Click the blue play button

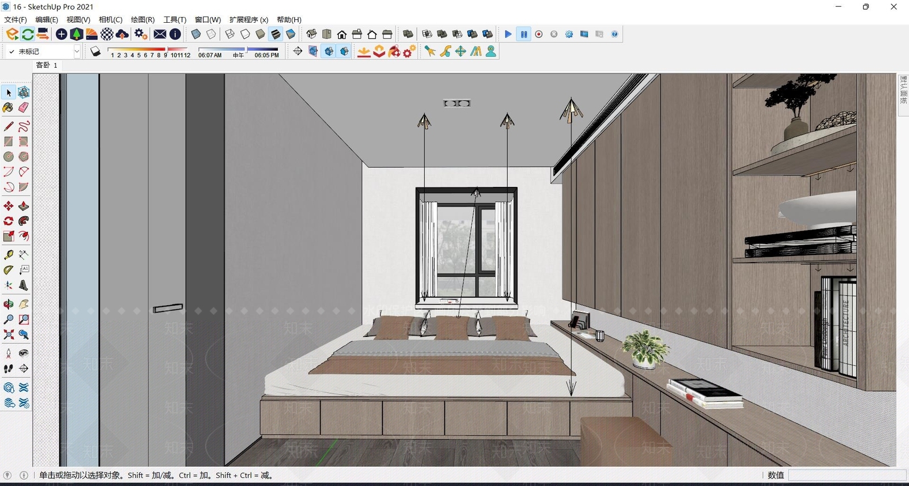[508, 34]
